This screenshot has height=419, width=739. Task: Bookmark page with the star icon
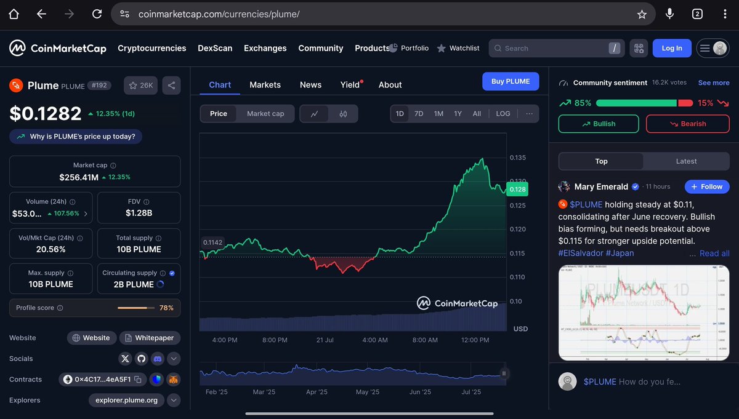642,14
